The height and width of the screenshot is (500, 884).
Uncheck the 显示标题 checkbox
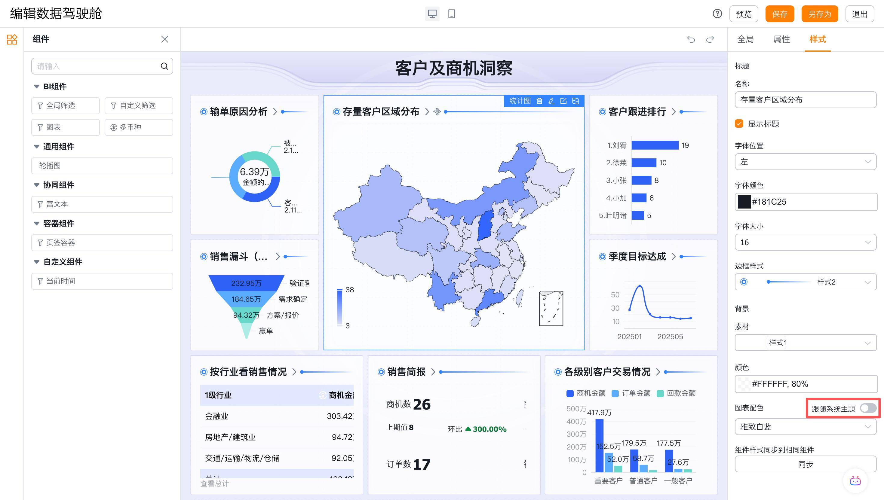pos(739,123)
